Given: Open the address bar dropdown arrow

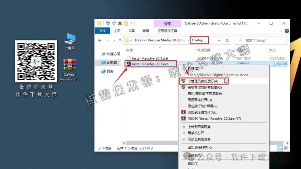Looking at the screenshot, I should click(x=218, y=40).
